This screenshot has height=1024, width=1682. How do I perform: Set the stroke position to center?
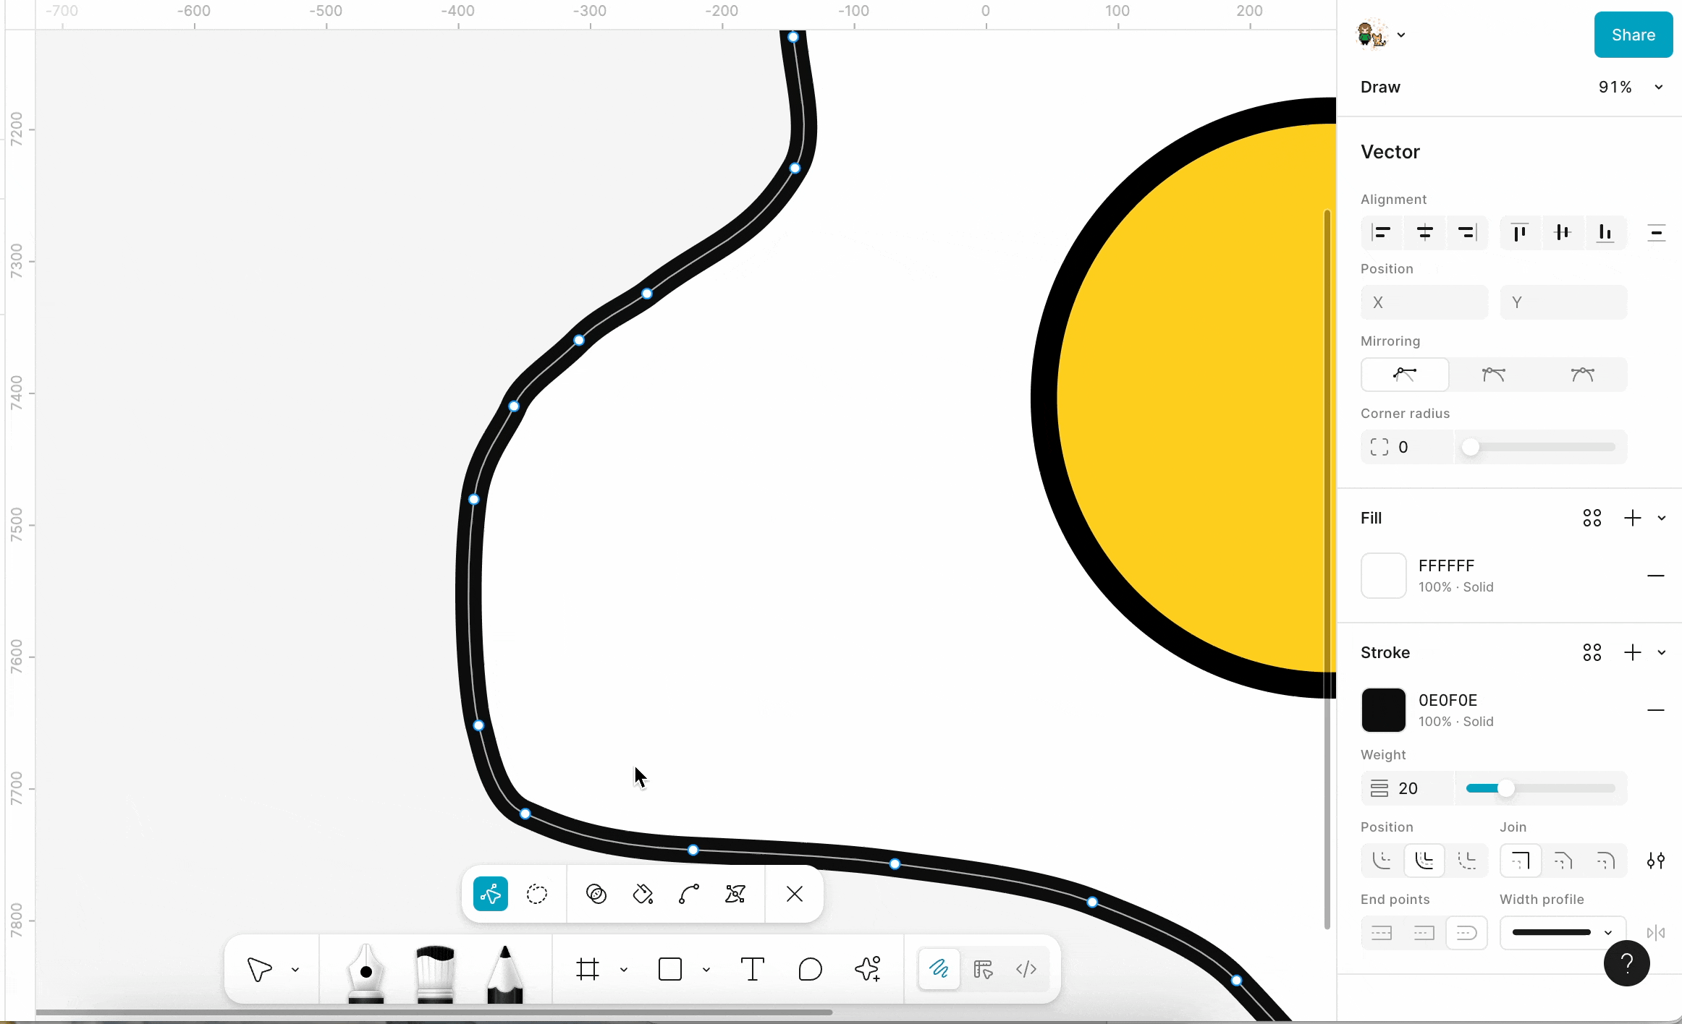click(1424, 861)
